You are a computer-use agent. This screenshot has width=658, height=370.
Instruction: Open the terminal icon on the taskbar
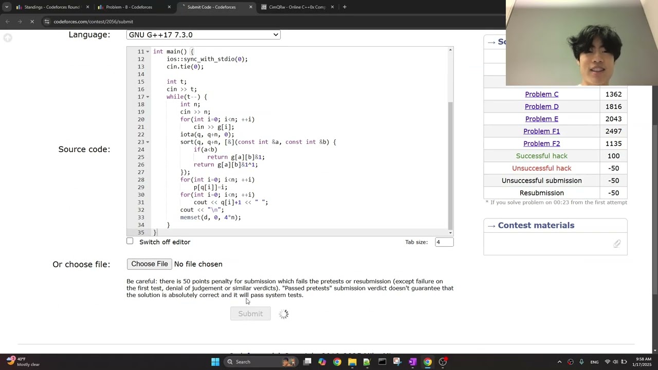[x=382, y=362]
